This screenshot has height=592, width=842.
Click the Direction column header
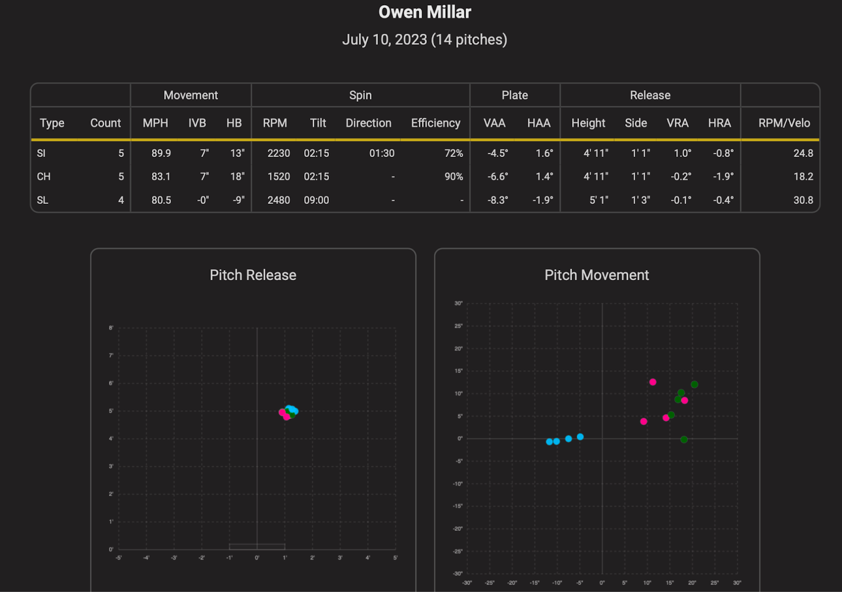click(x=368, y=123)
